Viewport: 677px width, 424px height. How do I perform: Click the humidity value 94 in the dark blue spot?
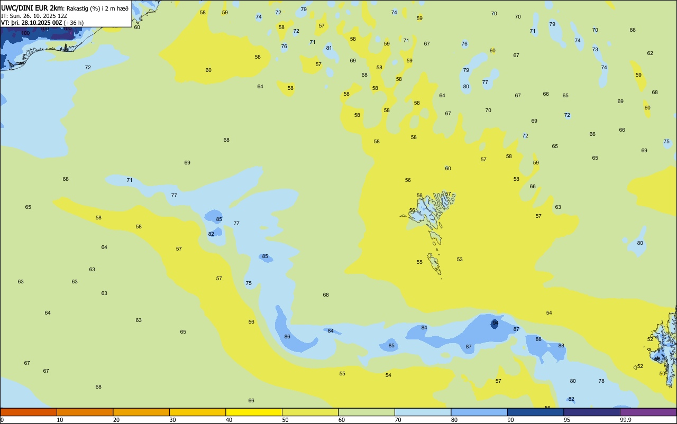[495, 322]
